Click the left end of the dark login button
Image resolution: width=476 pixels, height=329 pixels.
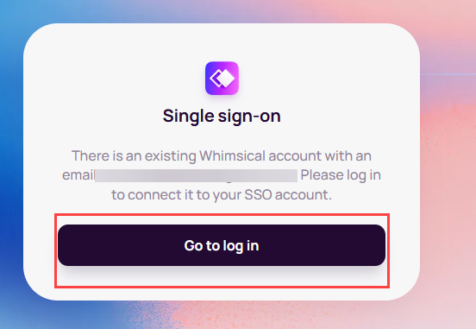tap(70, 245)
